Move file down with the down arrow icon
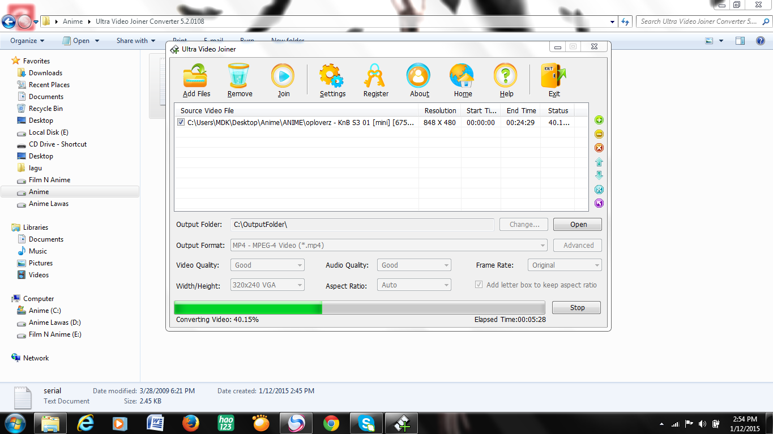The image size is (773, 434). click(599, 175)
